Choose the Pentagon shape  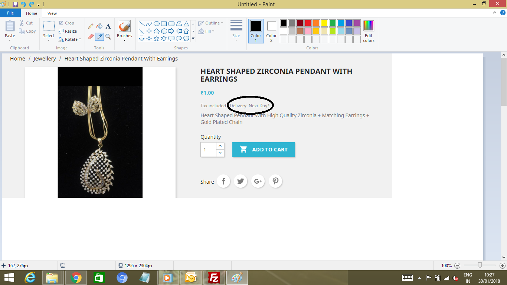156,31
